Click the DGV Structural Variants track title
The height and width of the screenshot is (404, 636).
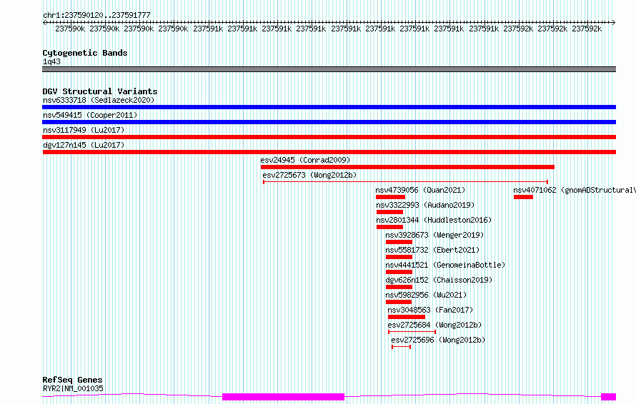coord(100,91)
